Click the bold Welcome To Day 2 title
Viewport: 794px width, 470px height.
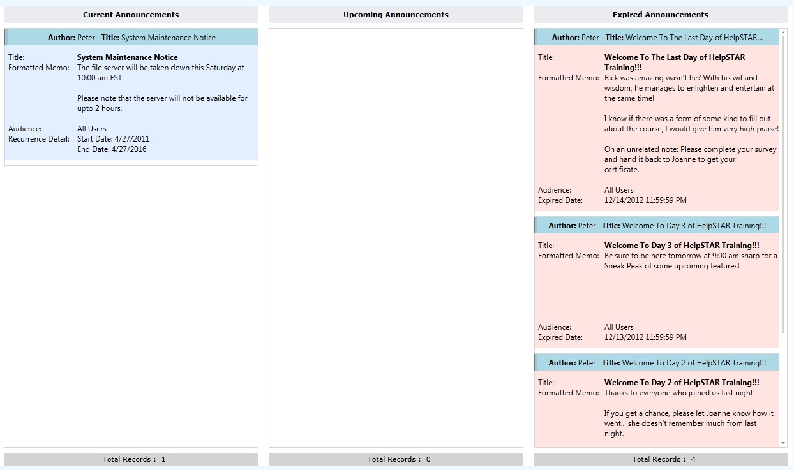(682, 383)
